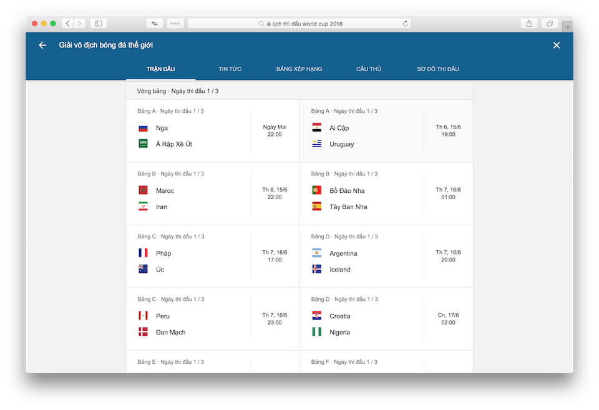Click the Peru flag icon
This screenshot has height=410, width=599.
tap(144, 316)
